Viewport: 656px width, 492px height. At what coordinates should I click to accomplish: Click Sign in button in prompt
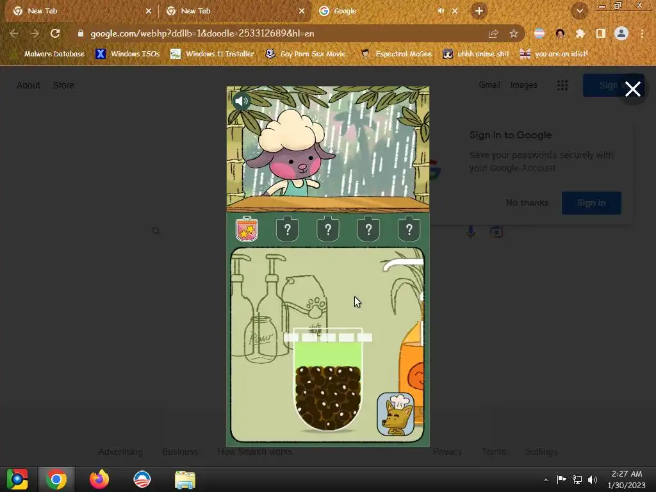tap(591, 203)
